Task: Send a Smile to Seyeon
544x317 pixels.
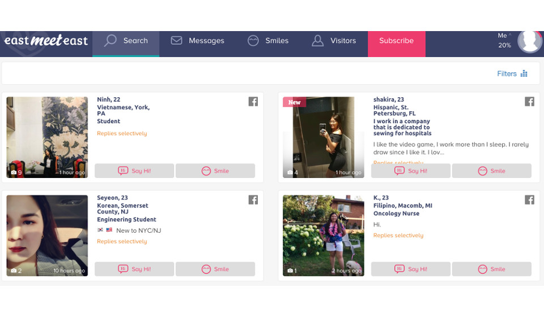Action: (x=215, y=269)
